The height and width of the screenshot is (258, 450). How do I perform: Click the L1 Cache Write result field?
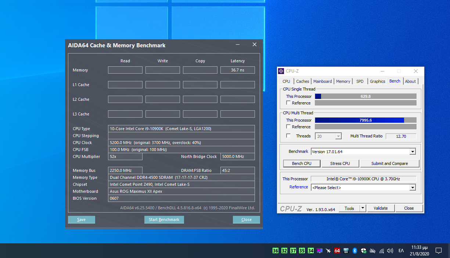pos(163,85)
